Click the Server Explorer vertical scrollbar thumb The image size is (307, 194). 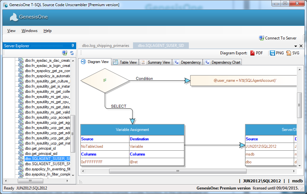73,134
